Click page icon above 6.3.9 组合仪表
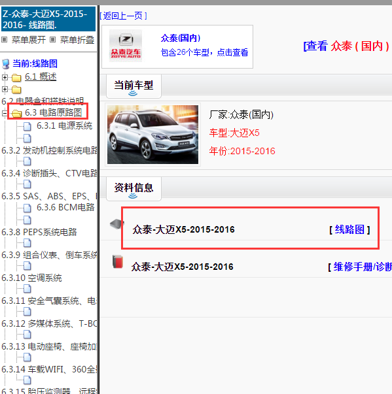Screen dimensions: 392x394 point(27,242)
